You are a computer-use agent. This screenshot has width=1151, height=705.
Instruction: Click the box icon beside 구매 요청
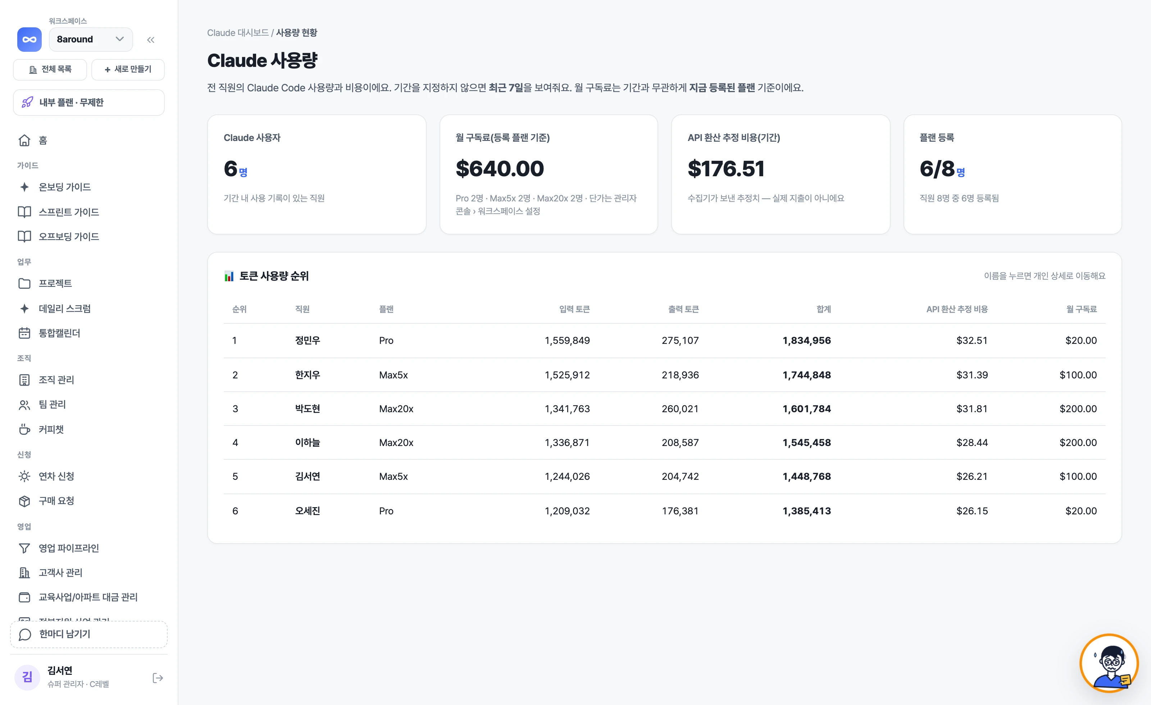tap(24, 501)
